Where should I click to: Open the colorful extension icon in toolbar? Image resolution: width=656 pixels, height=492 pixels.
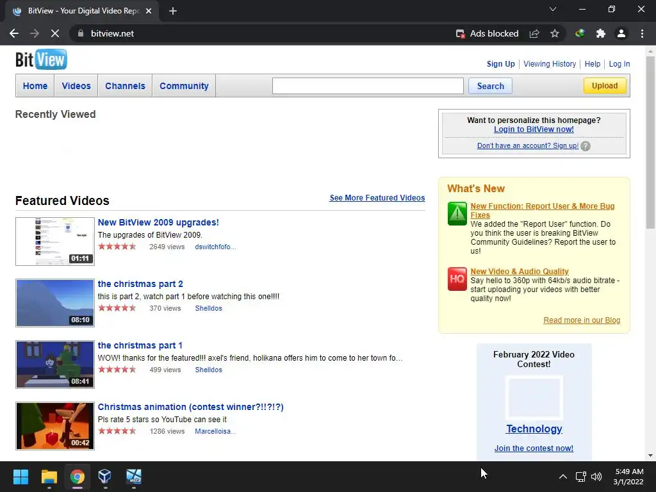580,33
